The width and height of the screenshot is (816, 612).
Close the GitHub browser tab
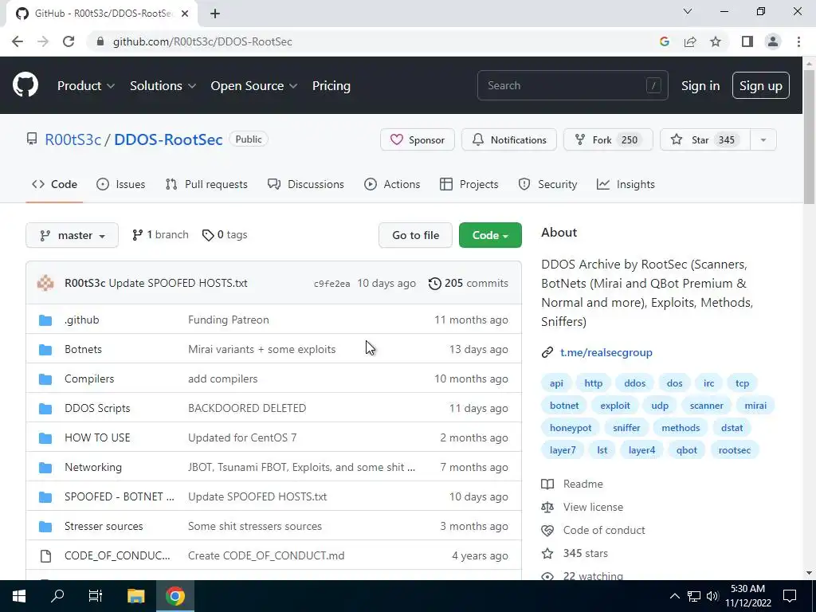pyautogui.click(x=185, y=14)
